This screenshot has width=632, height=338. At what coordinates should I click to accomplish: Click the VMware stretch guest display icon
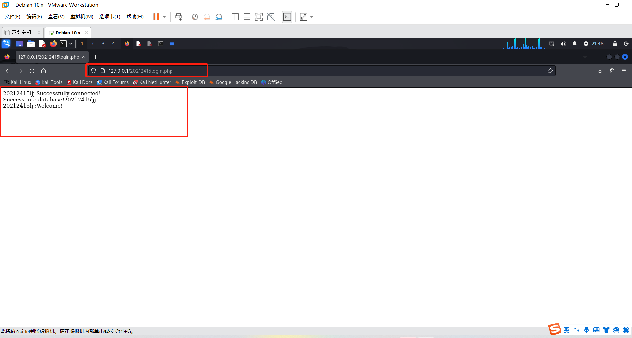303,17
